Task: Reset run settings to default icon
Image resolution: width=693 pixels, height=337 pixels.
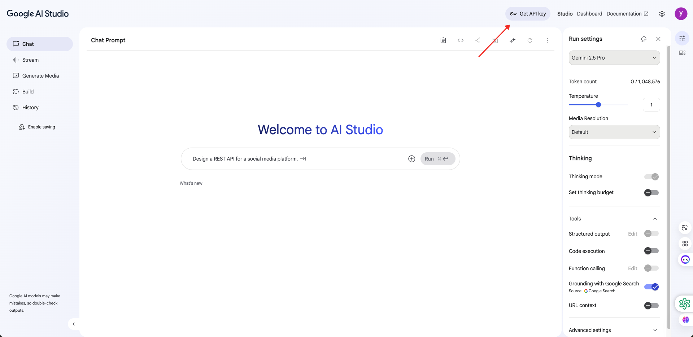Action: [644, 39]
